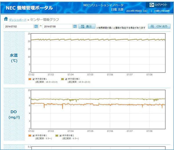Click the NEC 養殖管理ポータル title logo

pos(29,8)
